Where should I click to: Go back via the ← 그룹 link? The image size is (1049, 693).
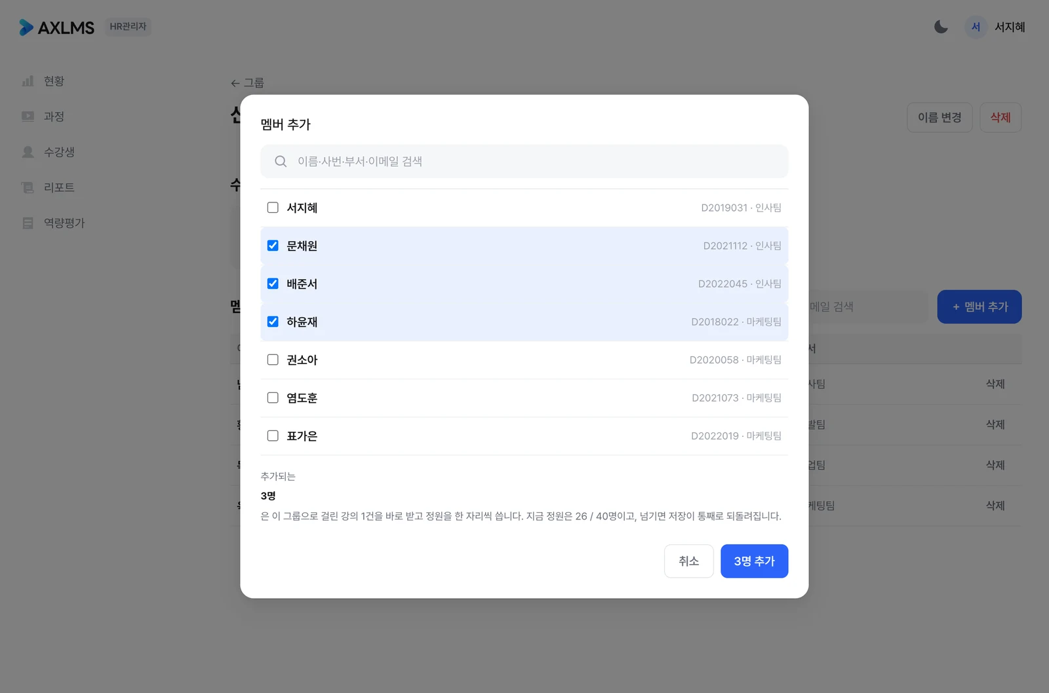pyautogui.click(x=247, y=83)
